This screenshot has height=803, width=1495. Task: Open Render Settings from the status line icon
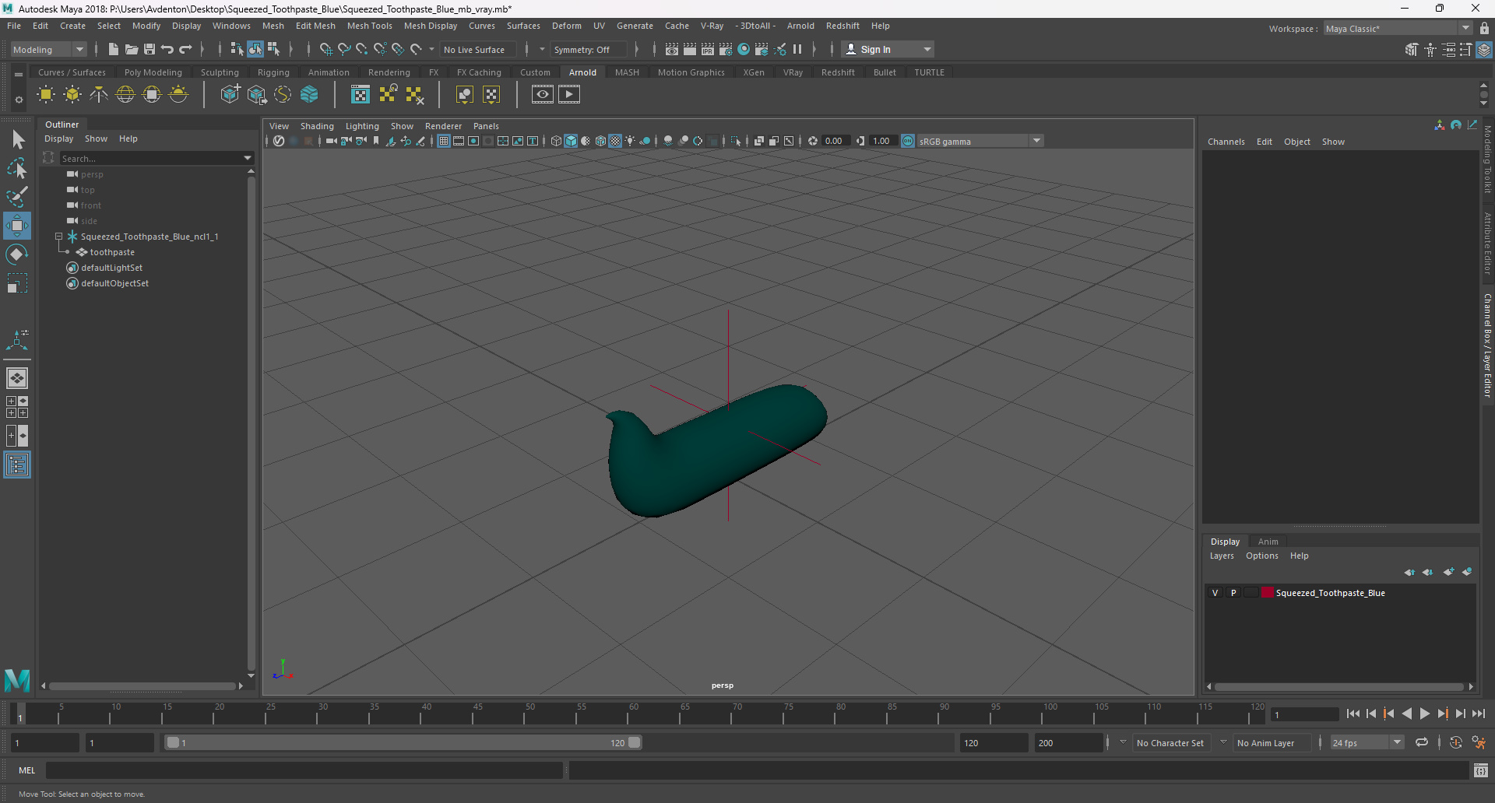[x=726, y=49]
